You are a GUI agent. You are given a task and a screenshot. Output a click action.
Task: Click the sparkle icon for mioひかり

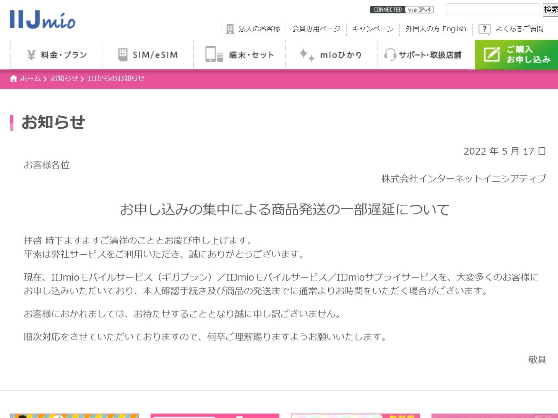click(x=307, y=55)
